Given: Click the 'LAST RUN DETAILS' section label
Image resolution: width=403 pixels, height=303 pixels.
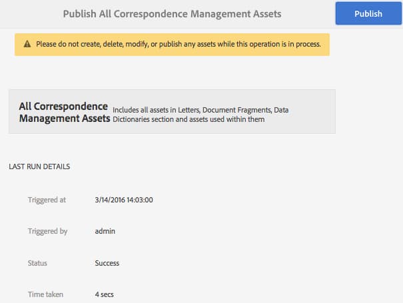Looking at the screenshot, I should [x=39, y=166].
